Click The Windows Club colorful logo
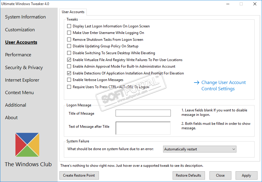Screen dimensions: 262x182 pyautogui.click(x=27, y=145)
